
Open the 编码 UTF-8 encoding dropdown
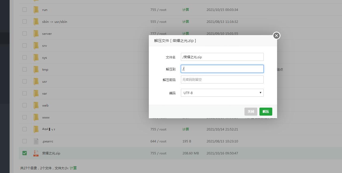click(222, 93)
